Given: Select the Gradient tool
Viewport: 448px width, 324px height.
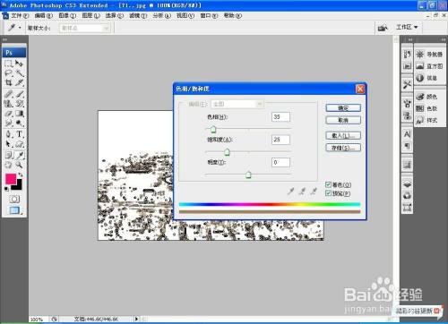Looking at the screenshot, I should coord(20,114).
